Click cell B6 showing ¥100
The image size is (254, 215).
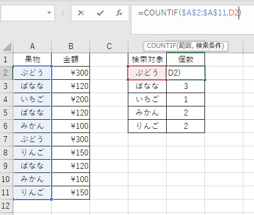[71, 126]
